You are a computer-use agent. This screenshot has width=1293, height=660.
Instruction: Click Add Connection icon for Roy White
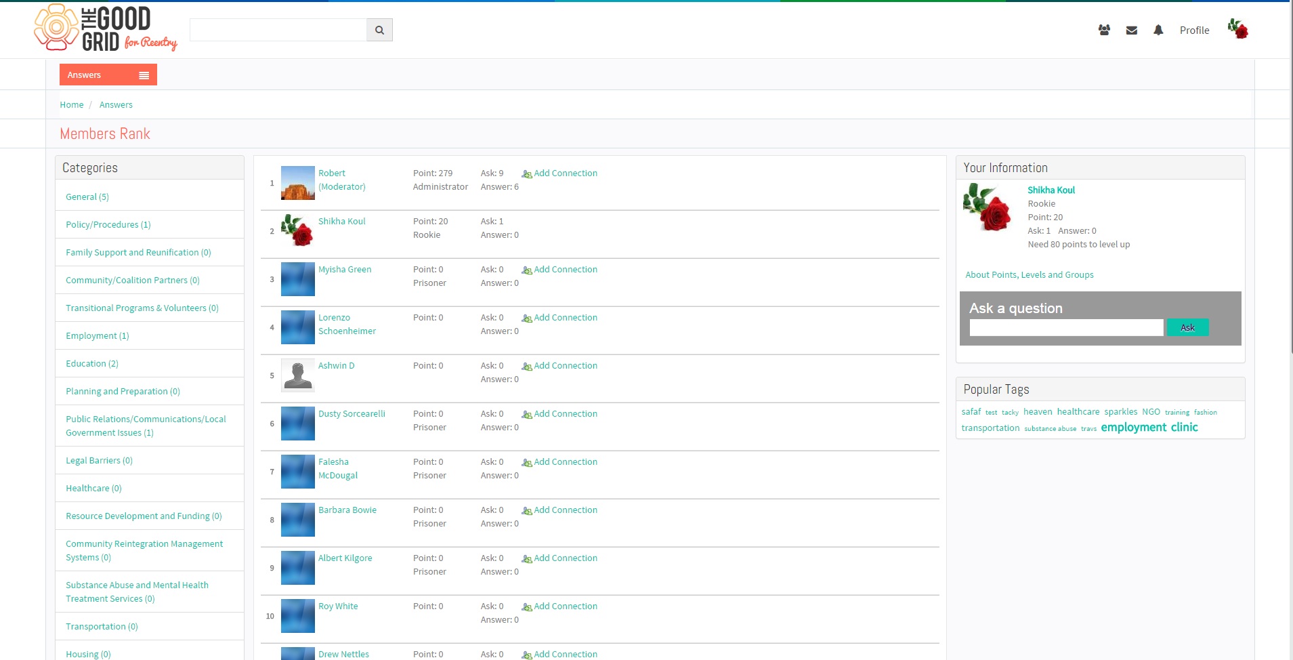point(526,607)
